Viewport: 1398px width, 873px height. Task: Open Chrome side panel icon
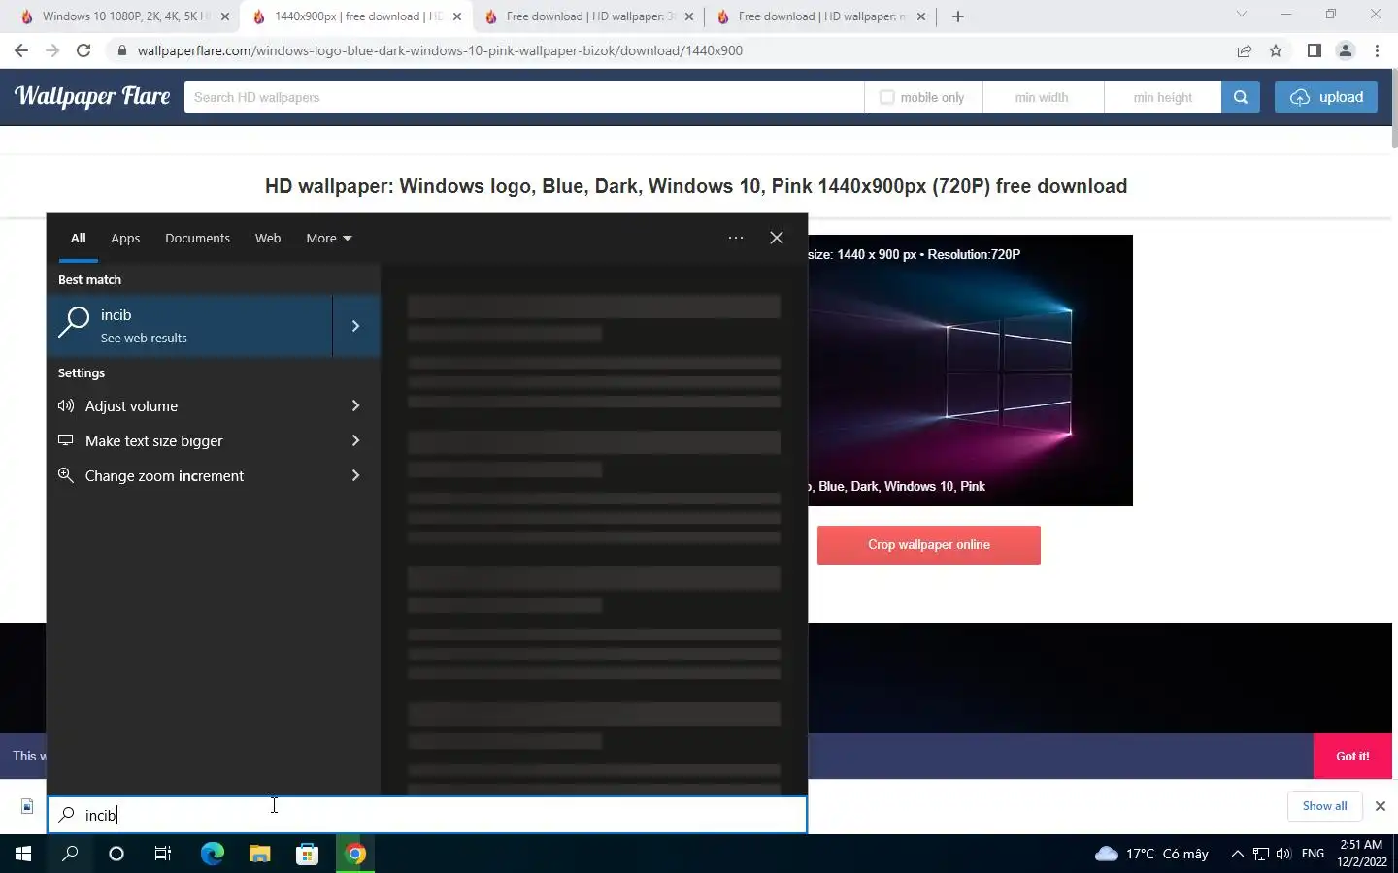click(1314, 50)
